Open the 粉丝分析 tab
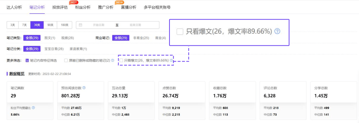The image size is (359, 123). click(x=83, y=7)
